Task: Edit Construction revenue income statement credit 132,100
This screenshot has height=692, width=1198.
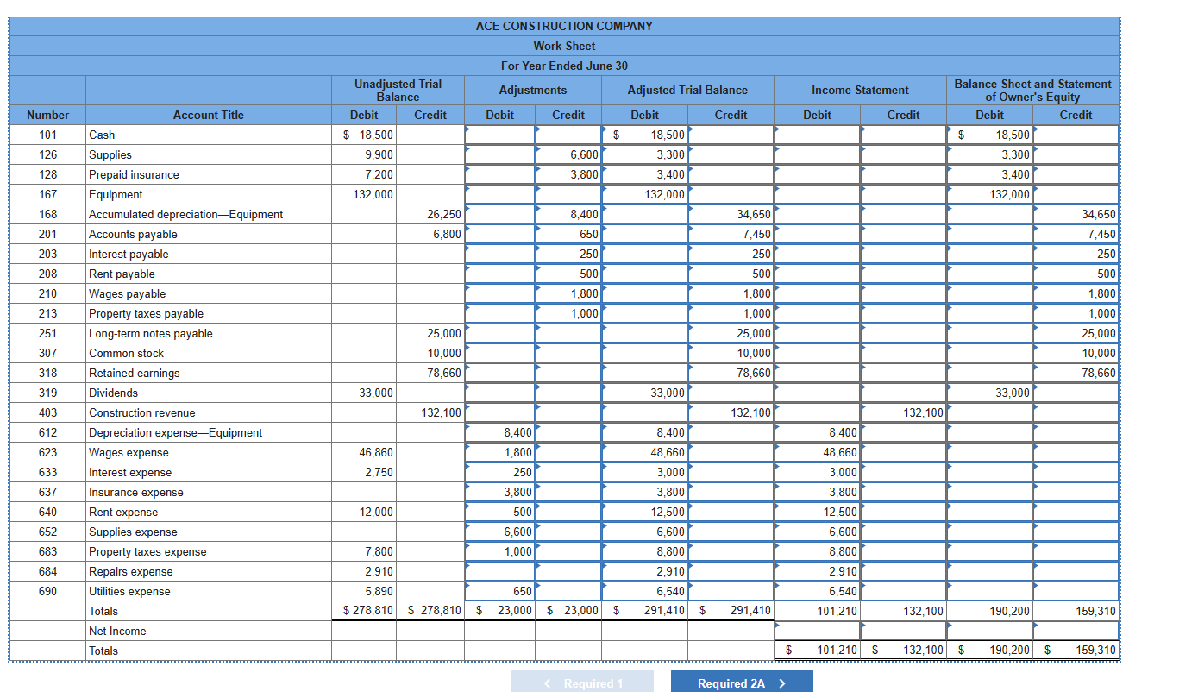Action: [903, 412]
